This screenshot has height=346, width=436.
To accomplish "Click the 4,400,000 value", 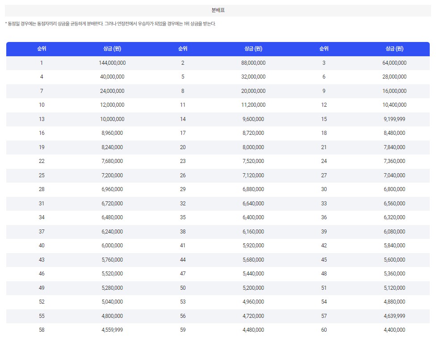I will [x=394, y=330].
